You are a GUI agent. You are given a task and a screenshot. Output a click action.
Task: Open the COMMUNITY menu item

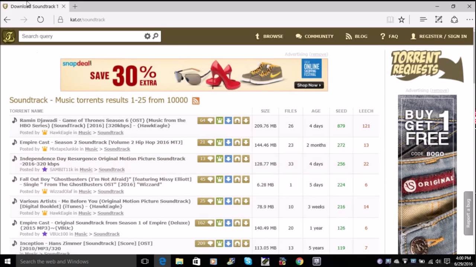(315, 36)
